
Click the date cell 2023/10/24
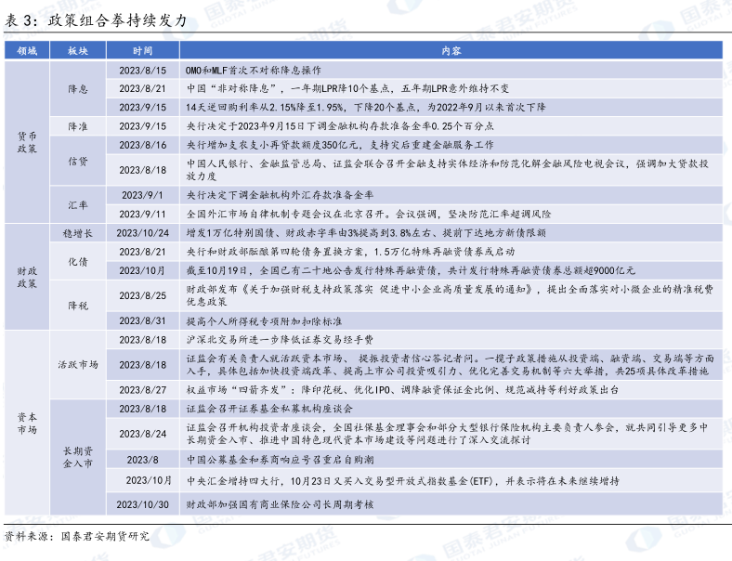[x=143, y=231]
